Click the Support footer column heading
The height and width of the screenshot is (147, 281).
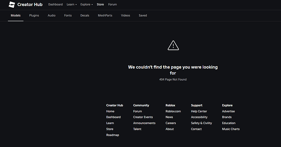point(197,105)
